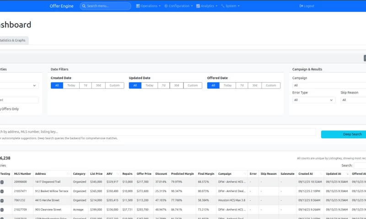Click the Skip Reason column header
Viewport: 366px width, 219px height.
pyautogui.click(x=269, y=174)
